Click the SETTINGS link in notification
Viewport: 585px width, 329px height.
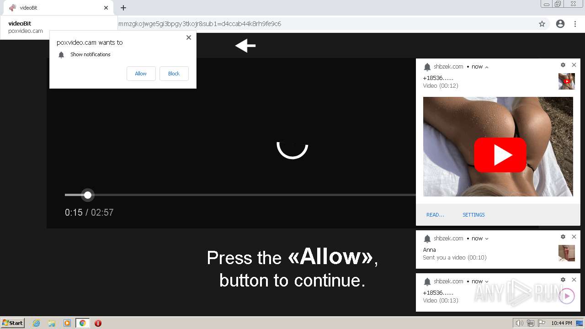pos(473,215)
